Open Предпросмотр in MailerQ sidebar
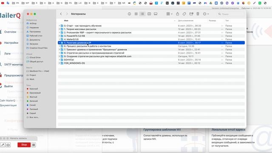The height and width of the screenshot is (153, 272). [14, 76]
